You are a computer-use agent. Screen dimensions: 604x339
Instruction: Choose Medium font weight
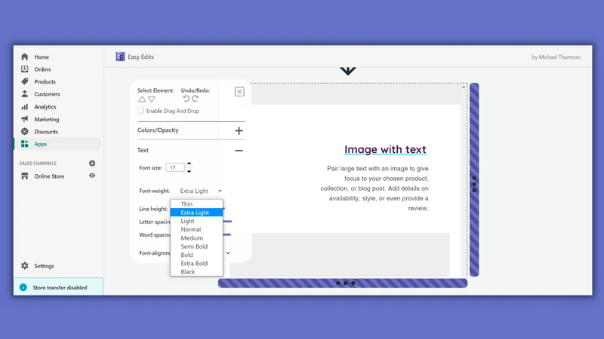[196, 238]
